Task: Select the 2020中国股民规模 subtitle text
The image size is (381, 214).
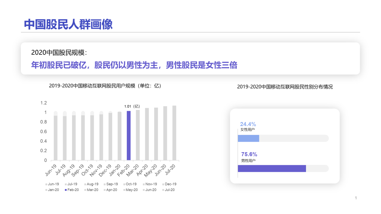Action: point(59,53)
